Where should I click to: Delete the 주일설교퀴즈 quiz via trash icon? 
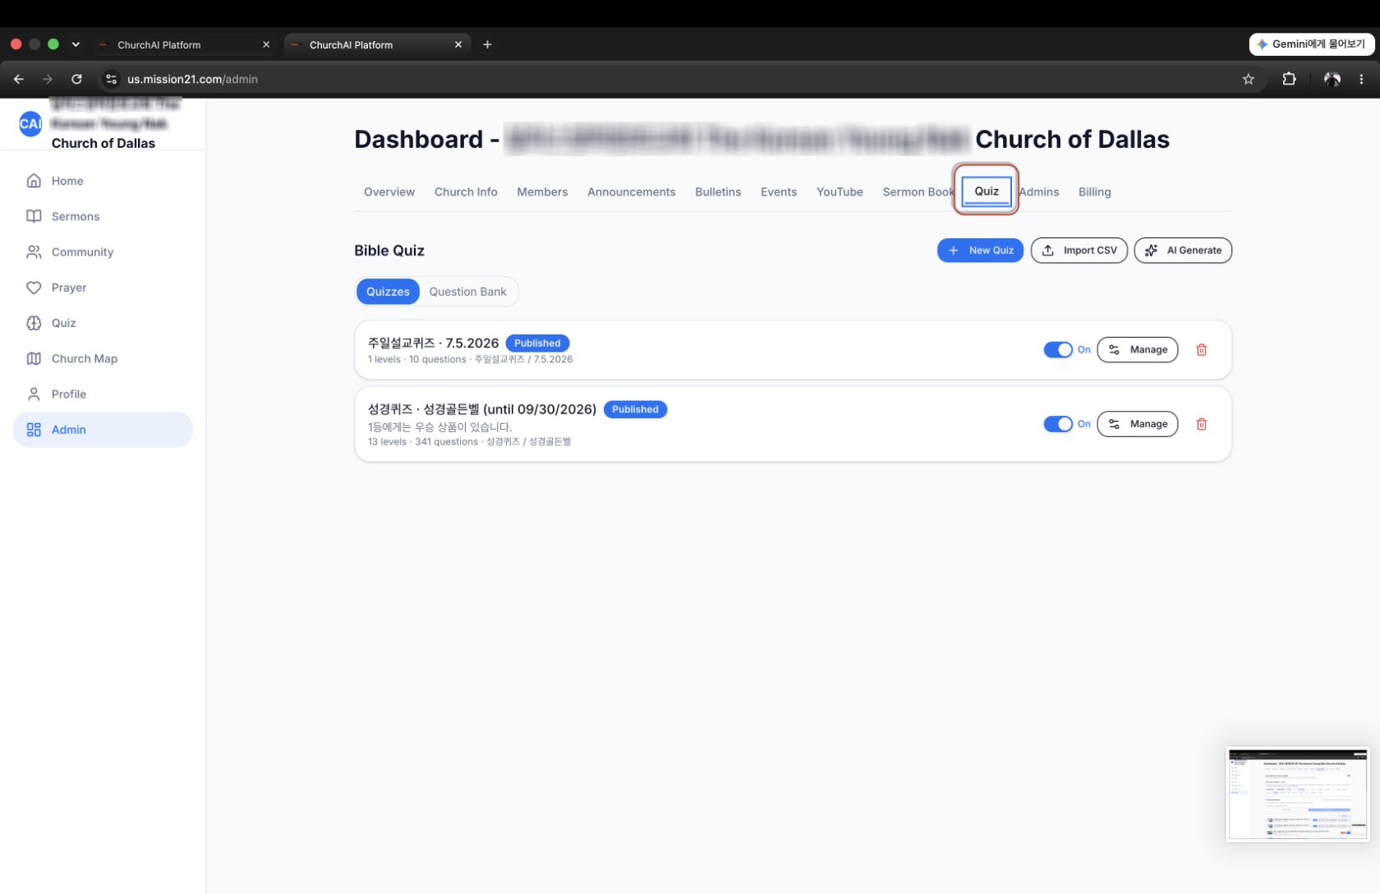[1202, 350]
